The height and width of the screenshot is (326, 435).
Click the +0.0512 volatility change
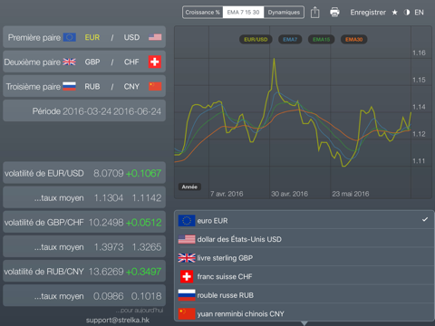143,223
